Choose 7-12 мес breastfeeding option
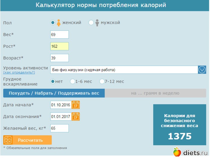The height and width of the screenshot is (159, 210). click(x=102, y=81)
